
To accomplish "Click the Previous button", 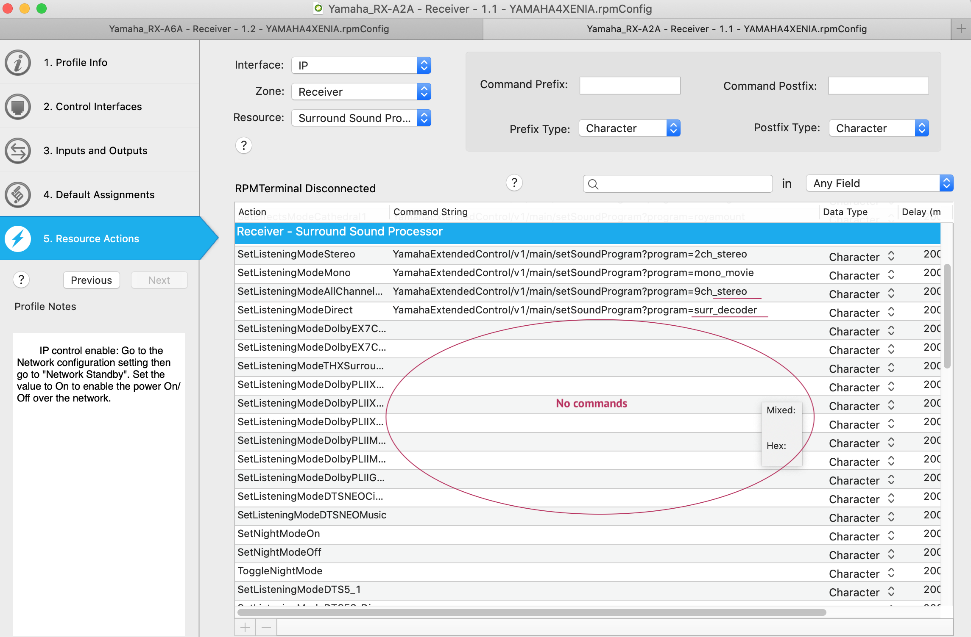I will point(91,280).
